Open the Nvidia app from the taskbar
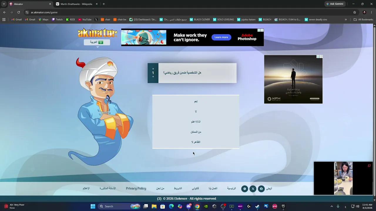The width and height of the screenshot is (376, 211). [206, 206]
